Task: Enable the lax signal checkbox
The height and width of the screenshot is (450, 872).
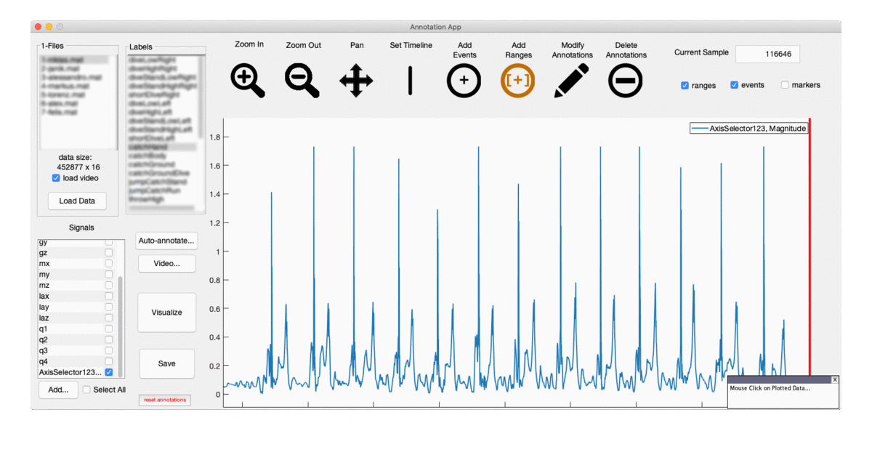Action: pyautogui.click(x=109, y=296)
